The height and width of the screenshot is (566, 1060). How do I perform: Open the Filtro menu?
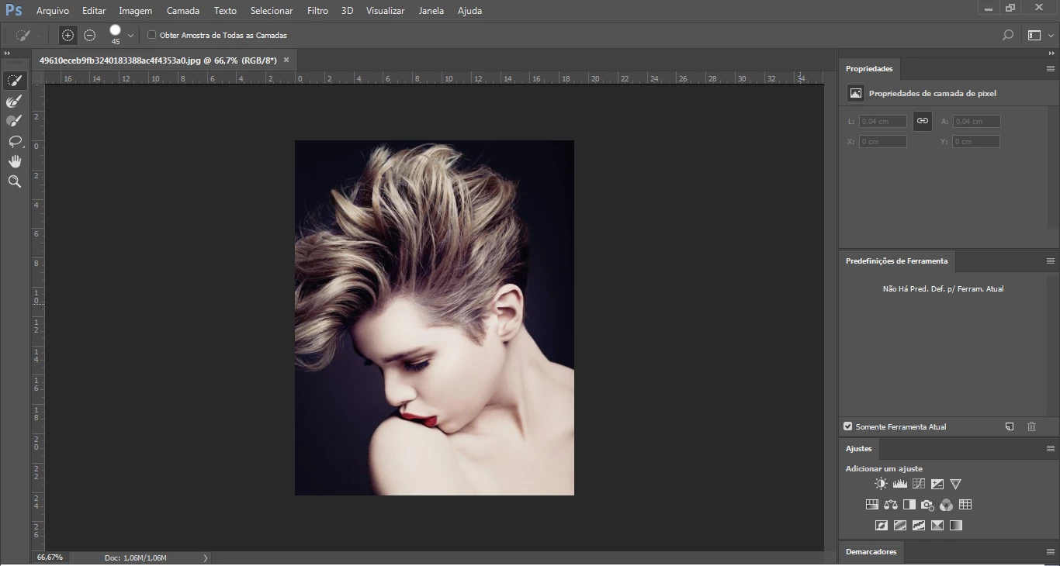pos(317,11)
